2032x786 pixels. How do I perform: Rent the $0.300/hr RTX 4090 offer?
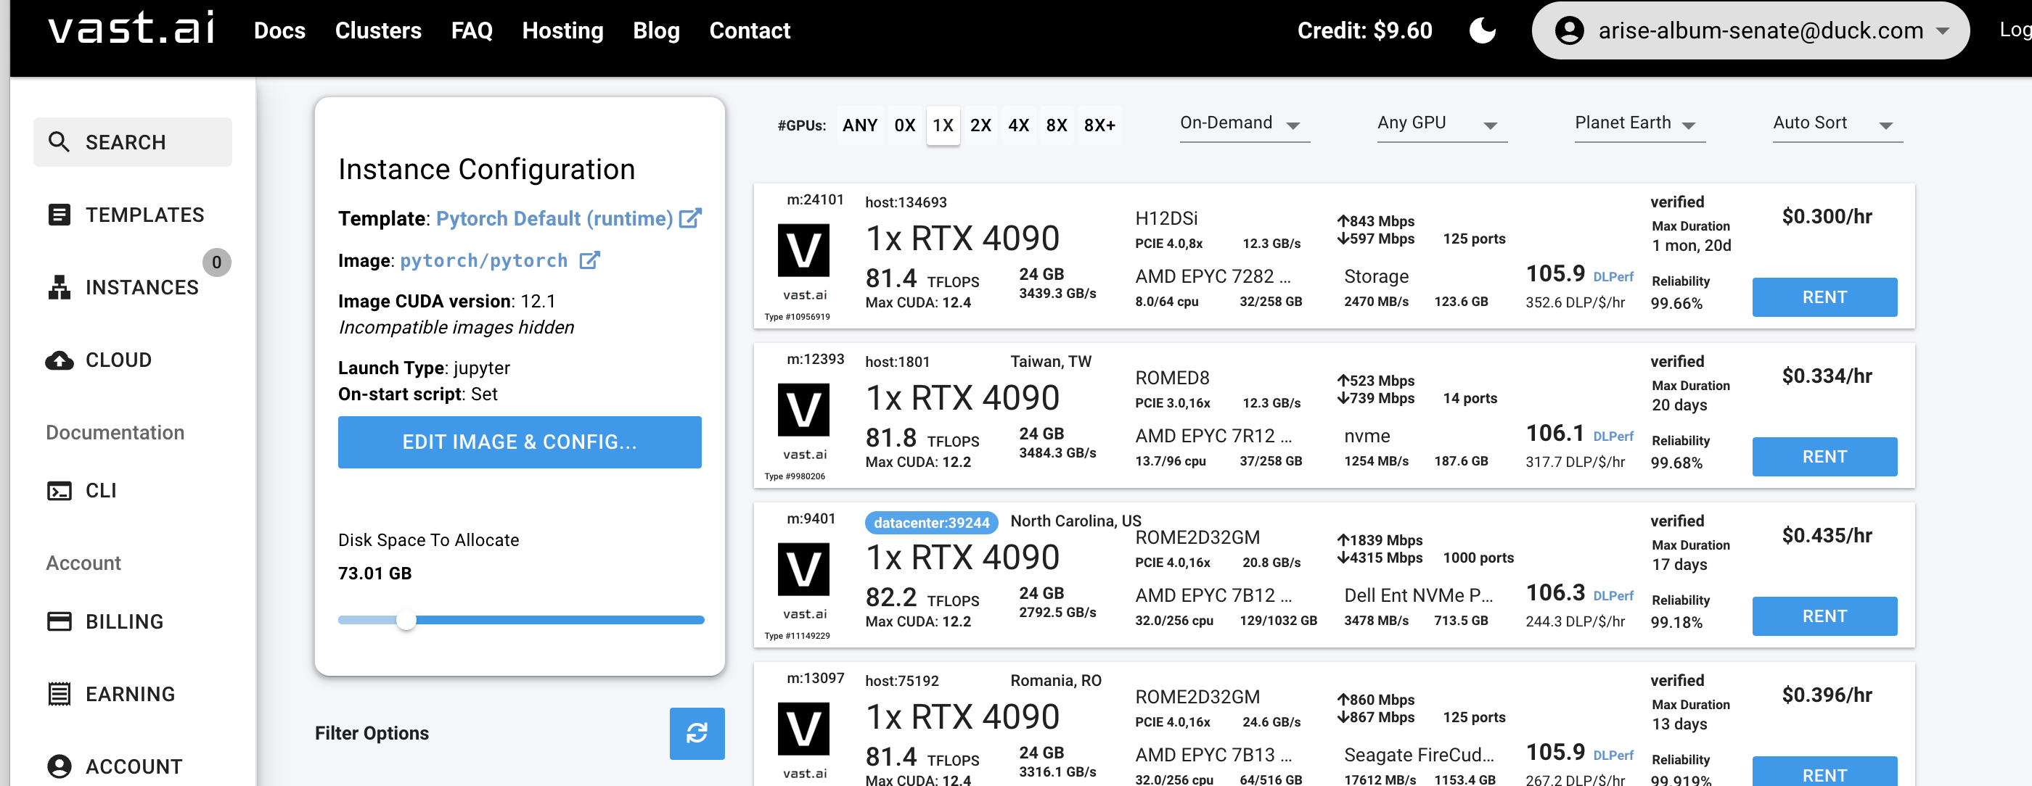click(x=1823, y=297)
